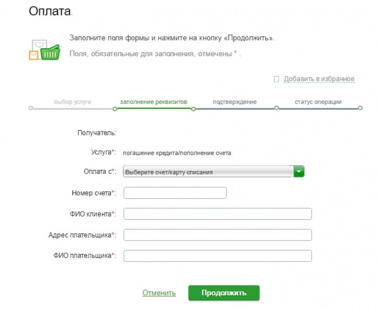
Task: Expand the Выберите счет/карту списания combo box
Action: pyautogui.click(x=214, y=172)
